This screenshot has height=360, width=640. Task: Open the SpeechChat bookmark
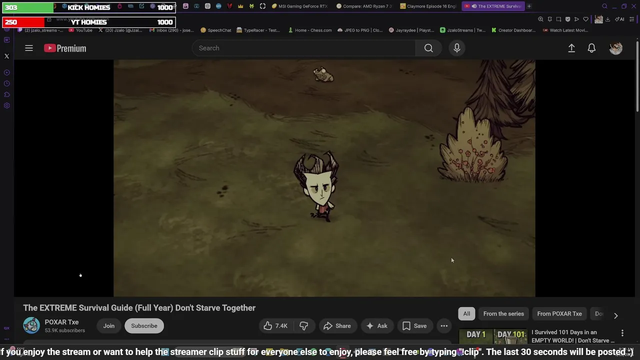tap(216, 30)
